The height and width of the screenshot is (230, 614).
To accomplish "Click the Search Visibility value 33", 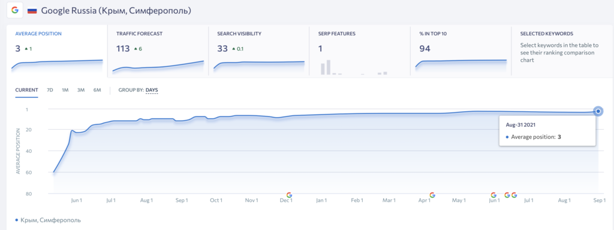I will click(x=222, y=49).
